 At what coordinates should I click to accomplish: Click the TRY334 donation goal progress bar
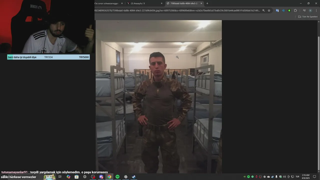48,57
